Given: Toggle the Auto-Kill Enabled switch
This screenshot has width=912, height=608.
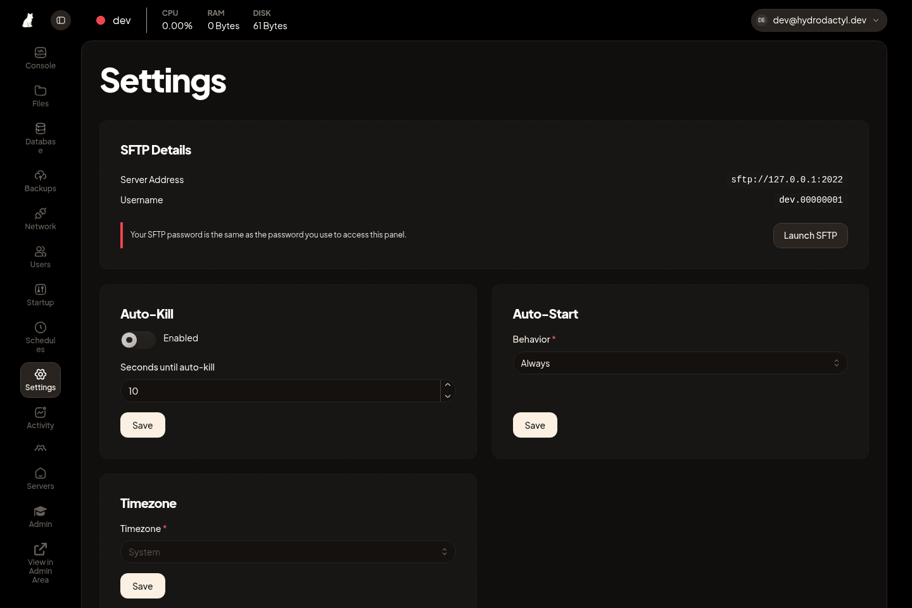Looking at the screenshot, I should (x=138, y=340).
